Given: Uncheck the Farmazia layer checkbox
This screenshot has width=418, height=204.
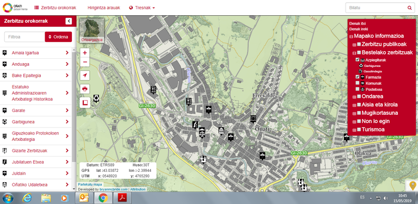Looking at the screenshot, I should click(357, 77).
